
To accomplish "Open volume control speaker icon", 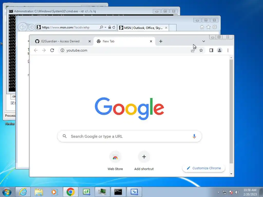I will (x=237, y=192).
